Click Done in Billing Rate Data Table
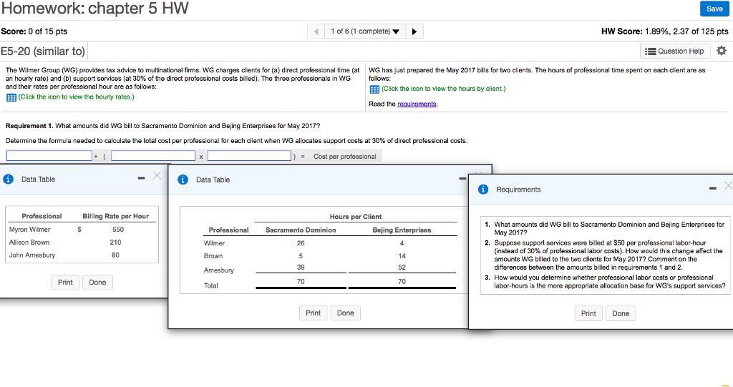Viewport: 733px width, 387px height. (x=97, y=282)
